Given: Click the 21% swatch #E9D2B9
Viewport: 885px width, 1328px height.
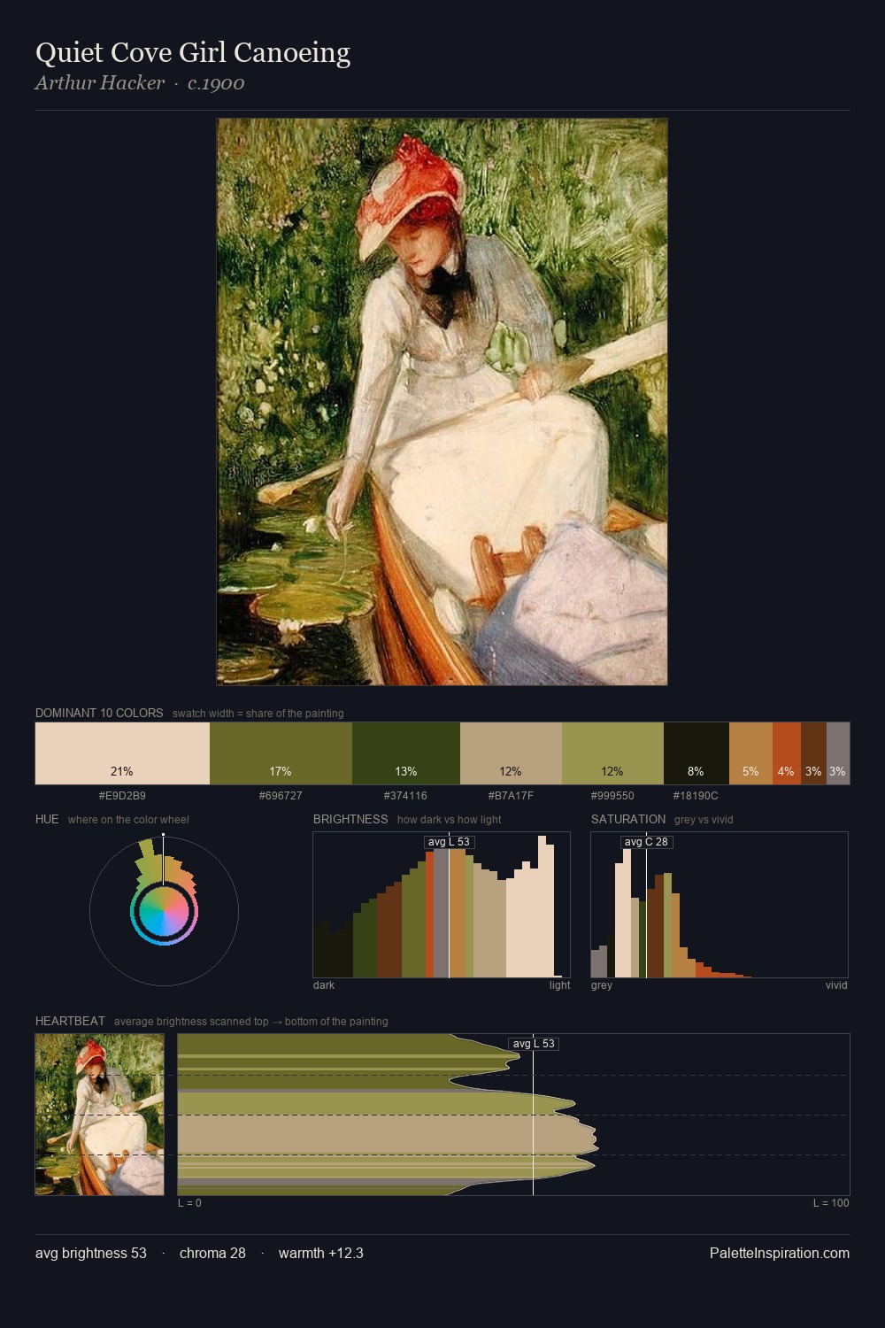Looking at the screenshot, I should (x=122, y=753).
